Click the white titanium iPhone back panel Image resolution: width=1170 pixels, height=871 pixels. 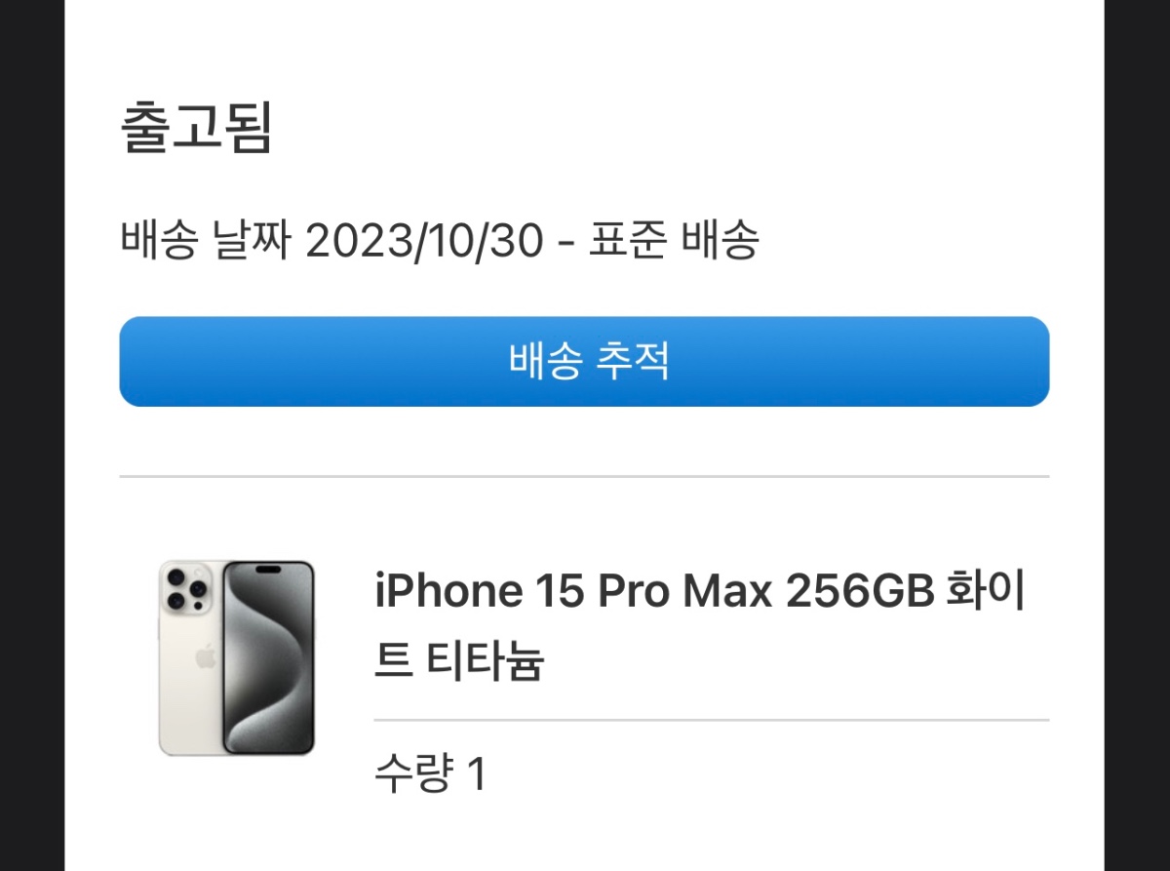click(x=190, y=658)
